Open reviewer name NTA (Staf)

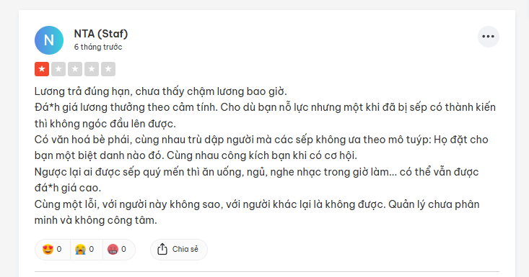click(x=101, y=34)
